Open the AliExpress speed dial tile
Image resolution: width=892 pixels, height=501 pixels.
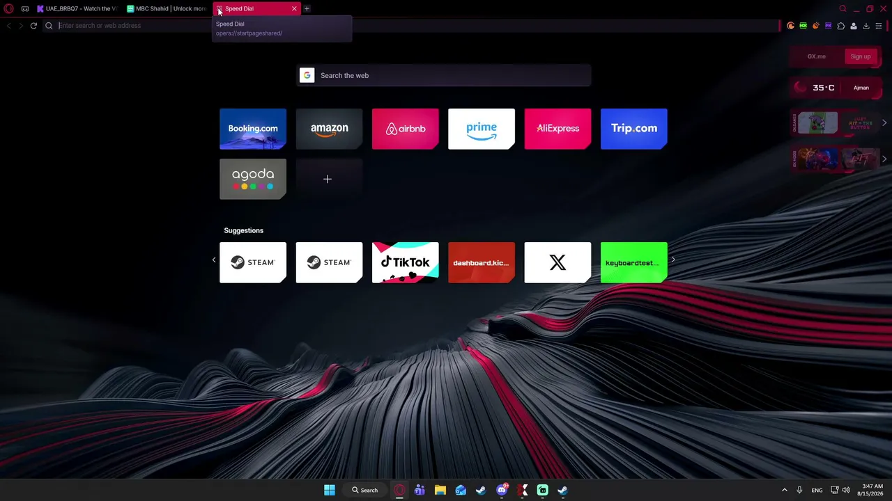pyautogui.click(x=557, y=129)
